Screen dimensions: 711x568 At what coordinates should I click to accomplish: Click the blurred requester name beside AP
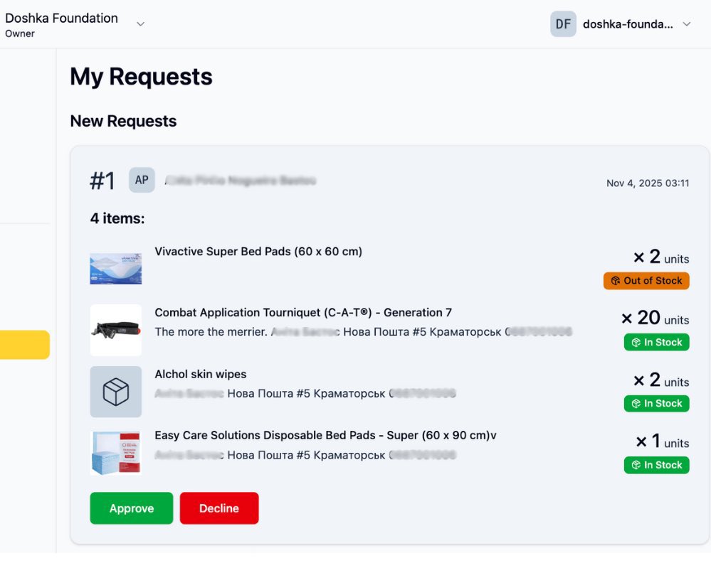tap(241, 181)
